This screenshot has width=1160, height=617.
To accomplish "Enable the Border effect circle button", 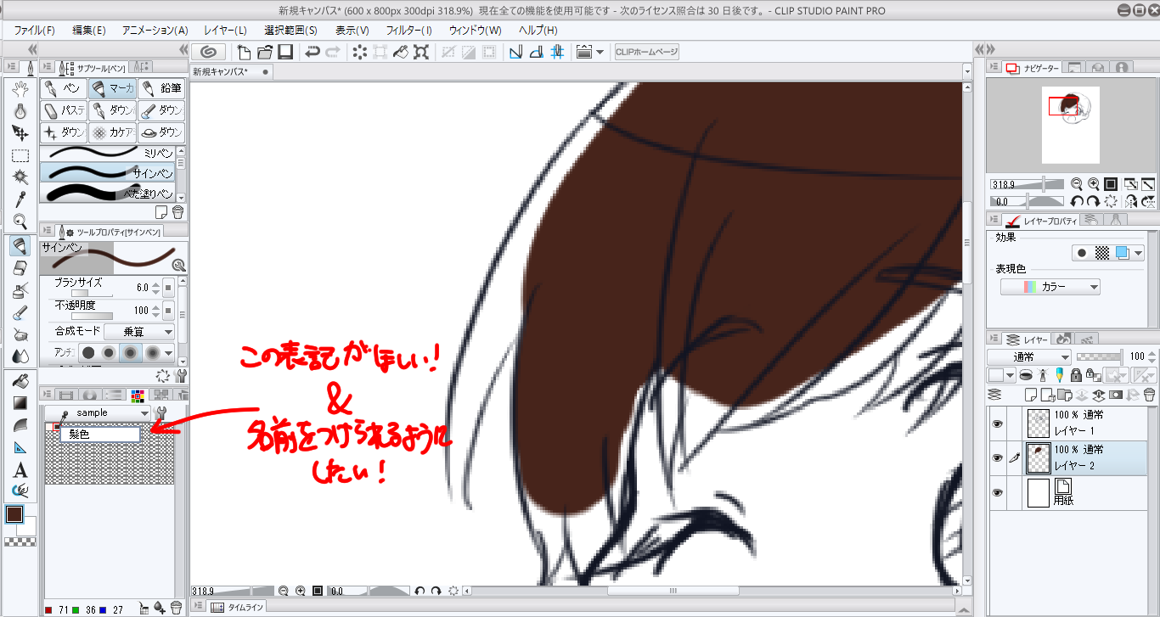I will pyautogui.click(x=1082, y=252).
